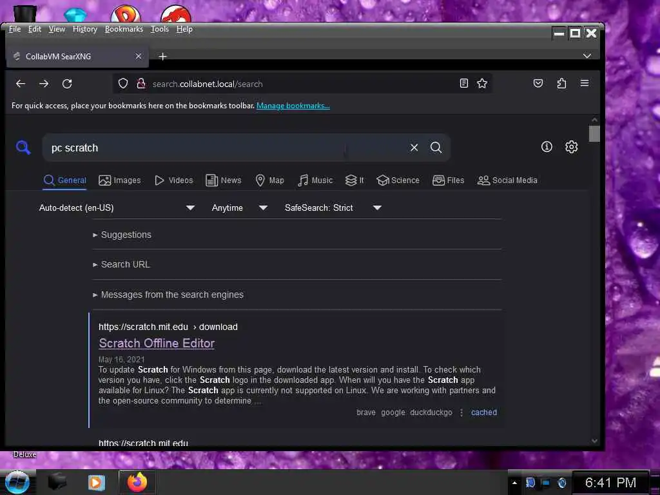Screen dimensions: 660x495
Task: Open the media player taskbar icon
Action: coord(96,482)
